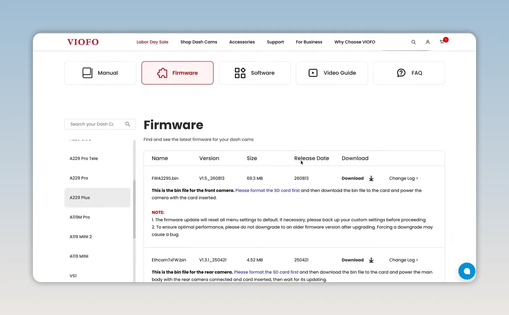
Task: Click the Software grid icon
Action: pyautogui.click(x=240, y=73)
